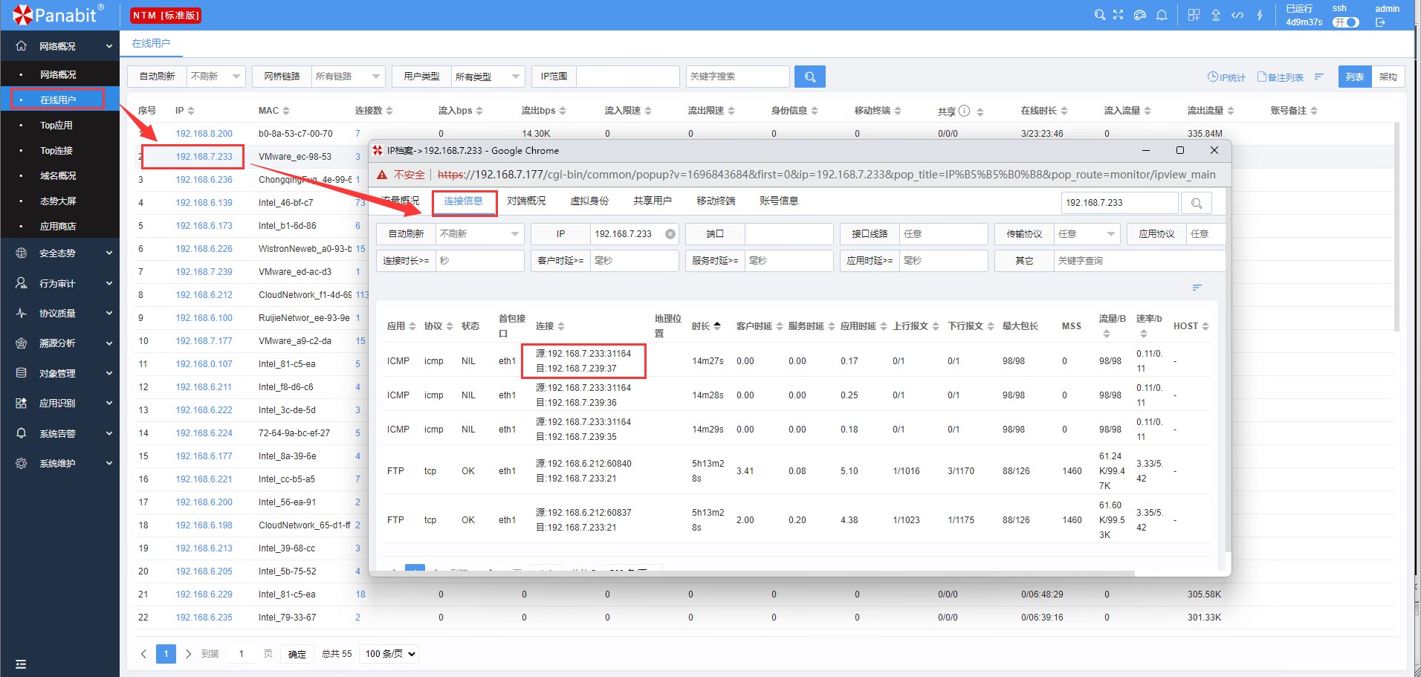Toggle the ssh switch
Screen dimensions: 1421x677
(x=1346, y=22)
